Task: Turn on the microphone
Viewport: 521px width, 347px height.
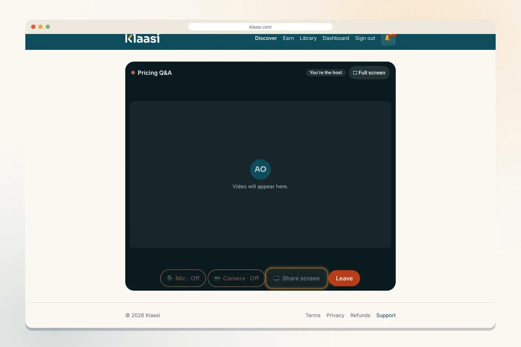Action: coord(183,278)
